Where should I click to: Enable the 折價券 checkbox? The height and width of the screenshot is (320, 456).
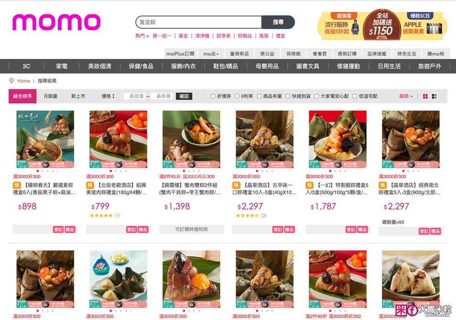point(213,96)
